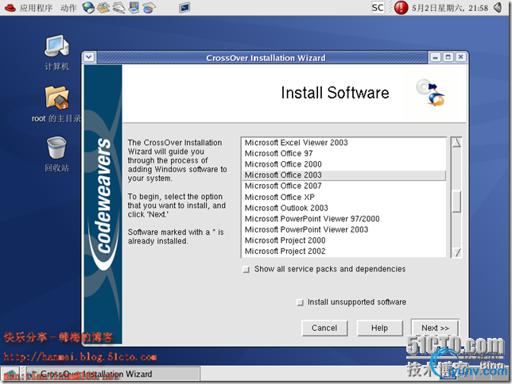Launch the web browser globe icon in top panel
This screenshot has height=384, width=512.
click(88, 7)
